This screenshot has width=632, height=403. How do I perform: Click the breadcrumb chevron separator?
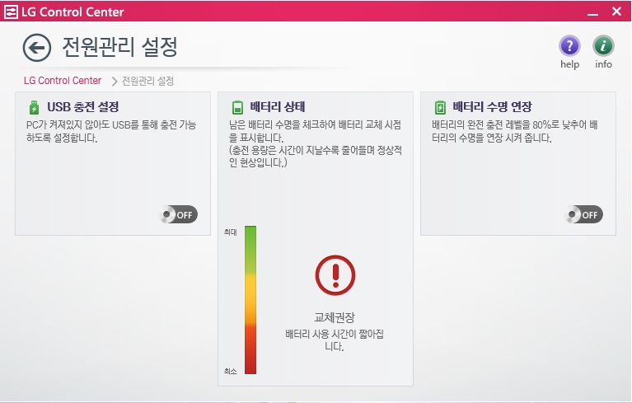(114, 81)
